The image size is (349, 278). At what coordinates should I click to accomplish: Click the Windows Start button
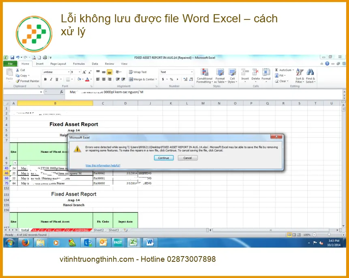coord(10,243)
